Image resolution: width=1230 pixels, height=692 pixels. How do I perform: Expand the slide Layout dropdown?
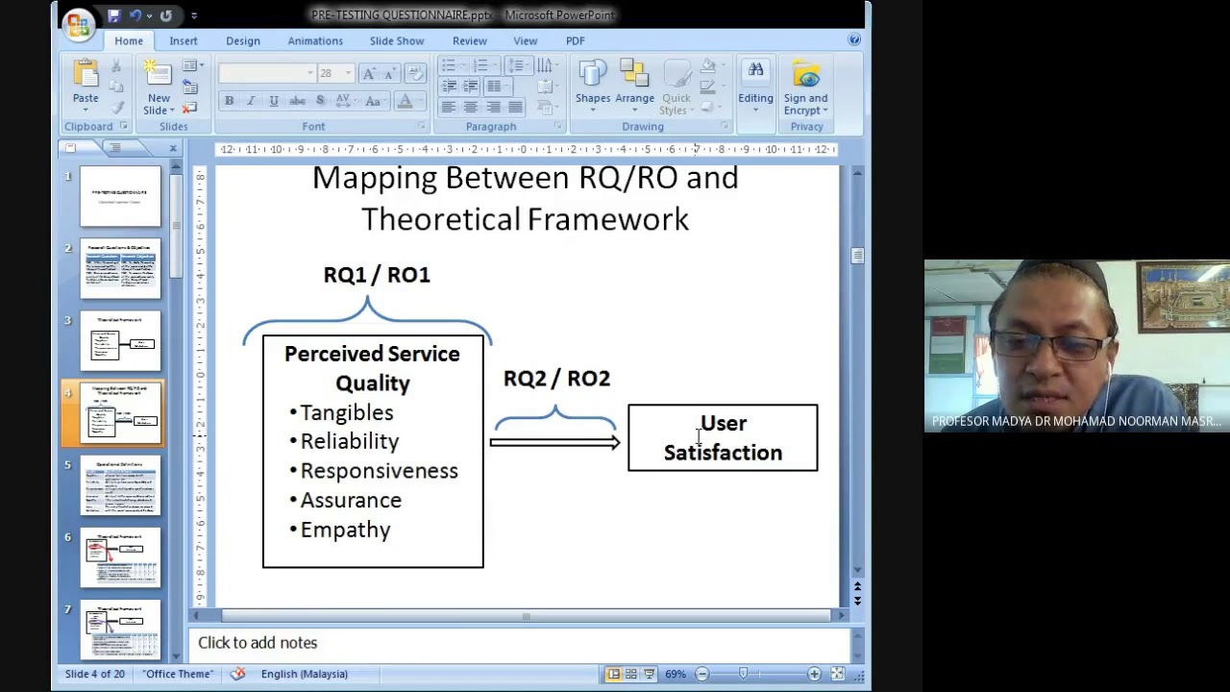193,65
